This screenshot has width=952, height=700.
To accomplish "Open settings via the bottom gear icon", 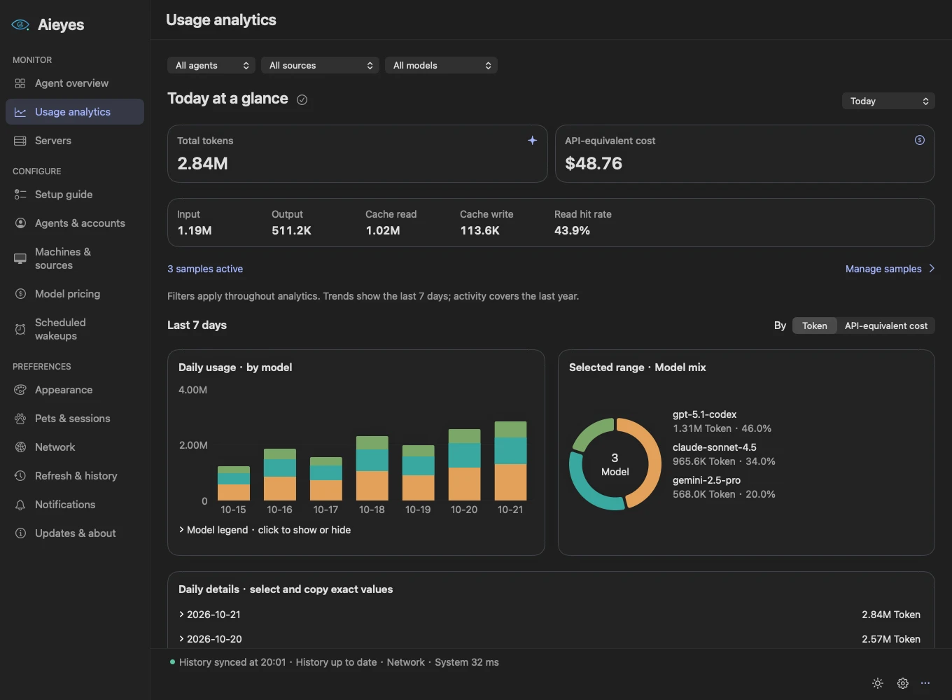I will pos(903,683).
